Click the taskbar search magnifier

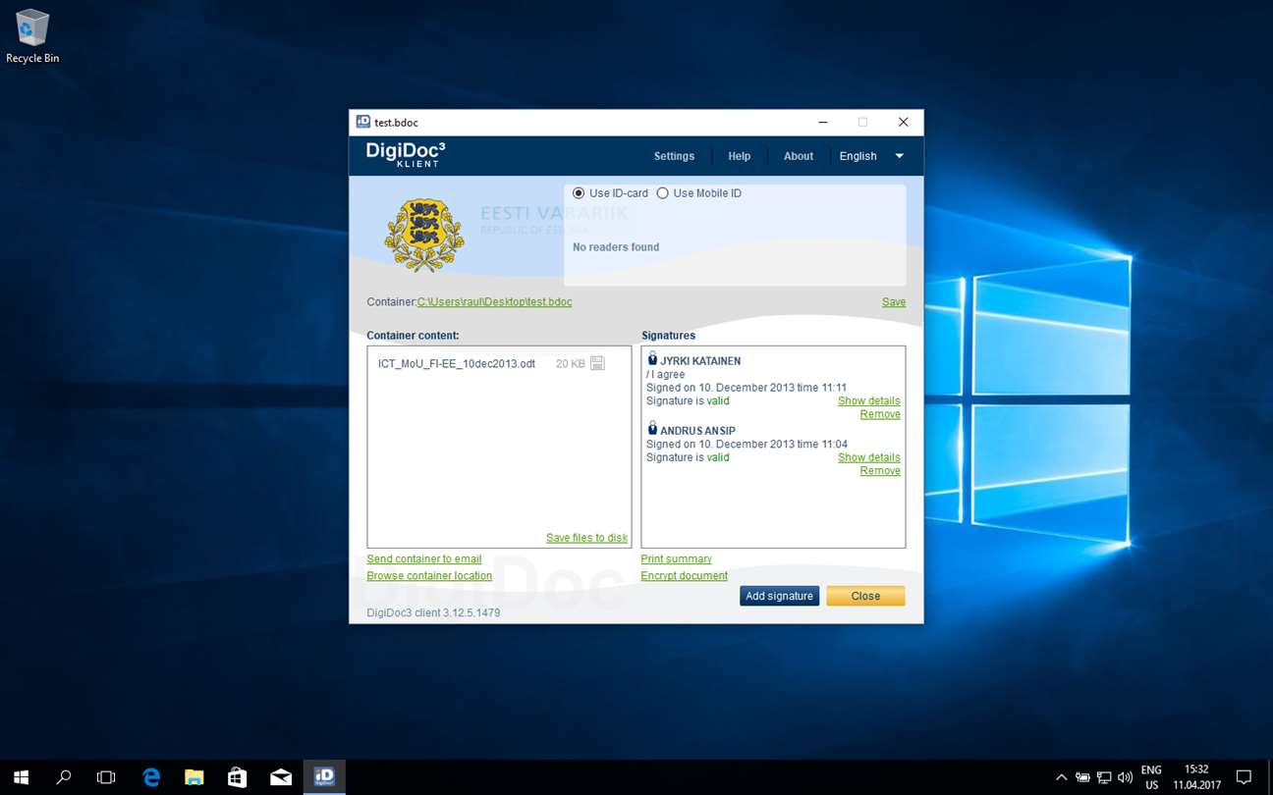click(64, 777)
